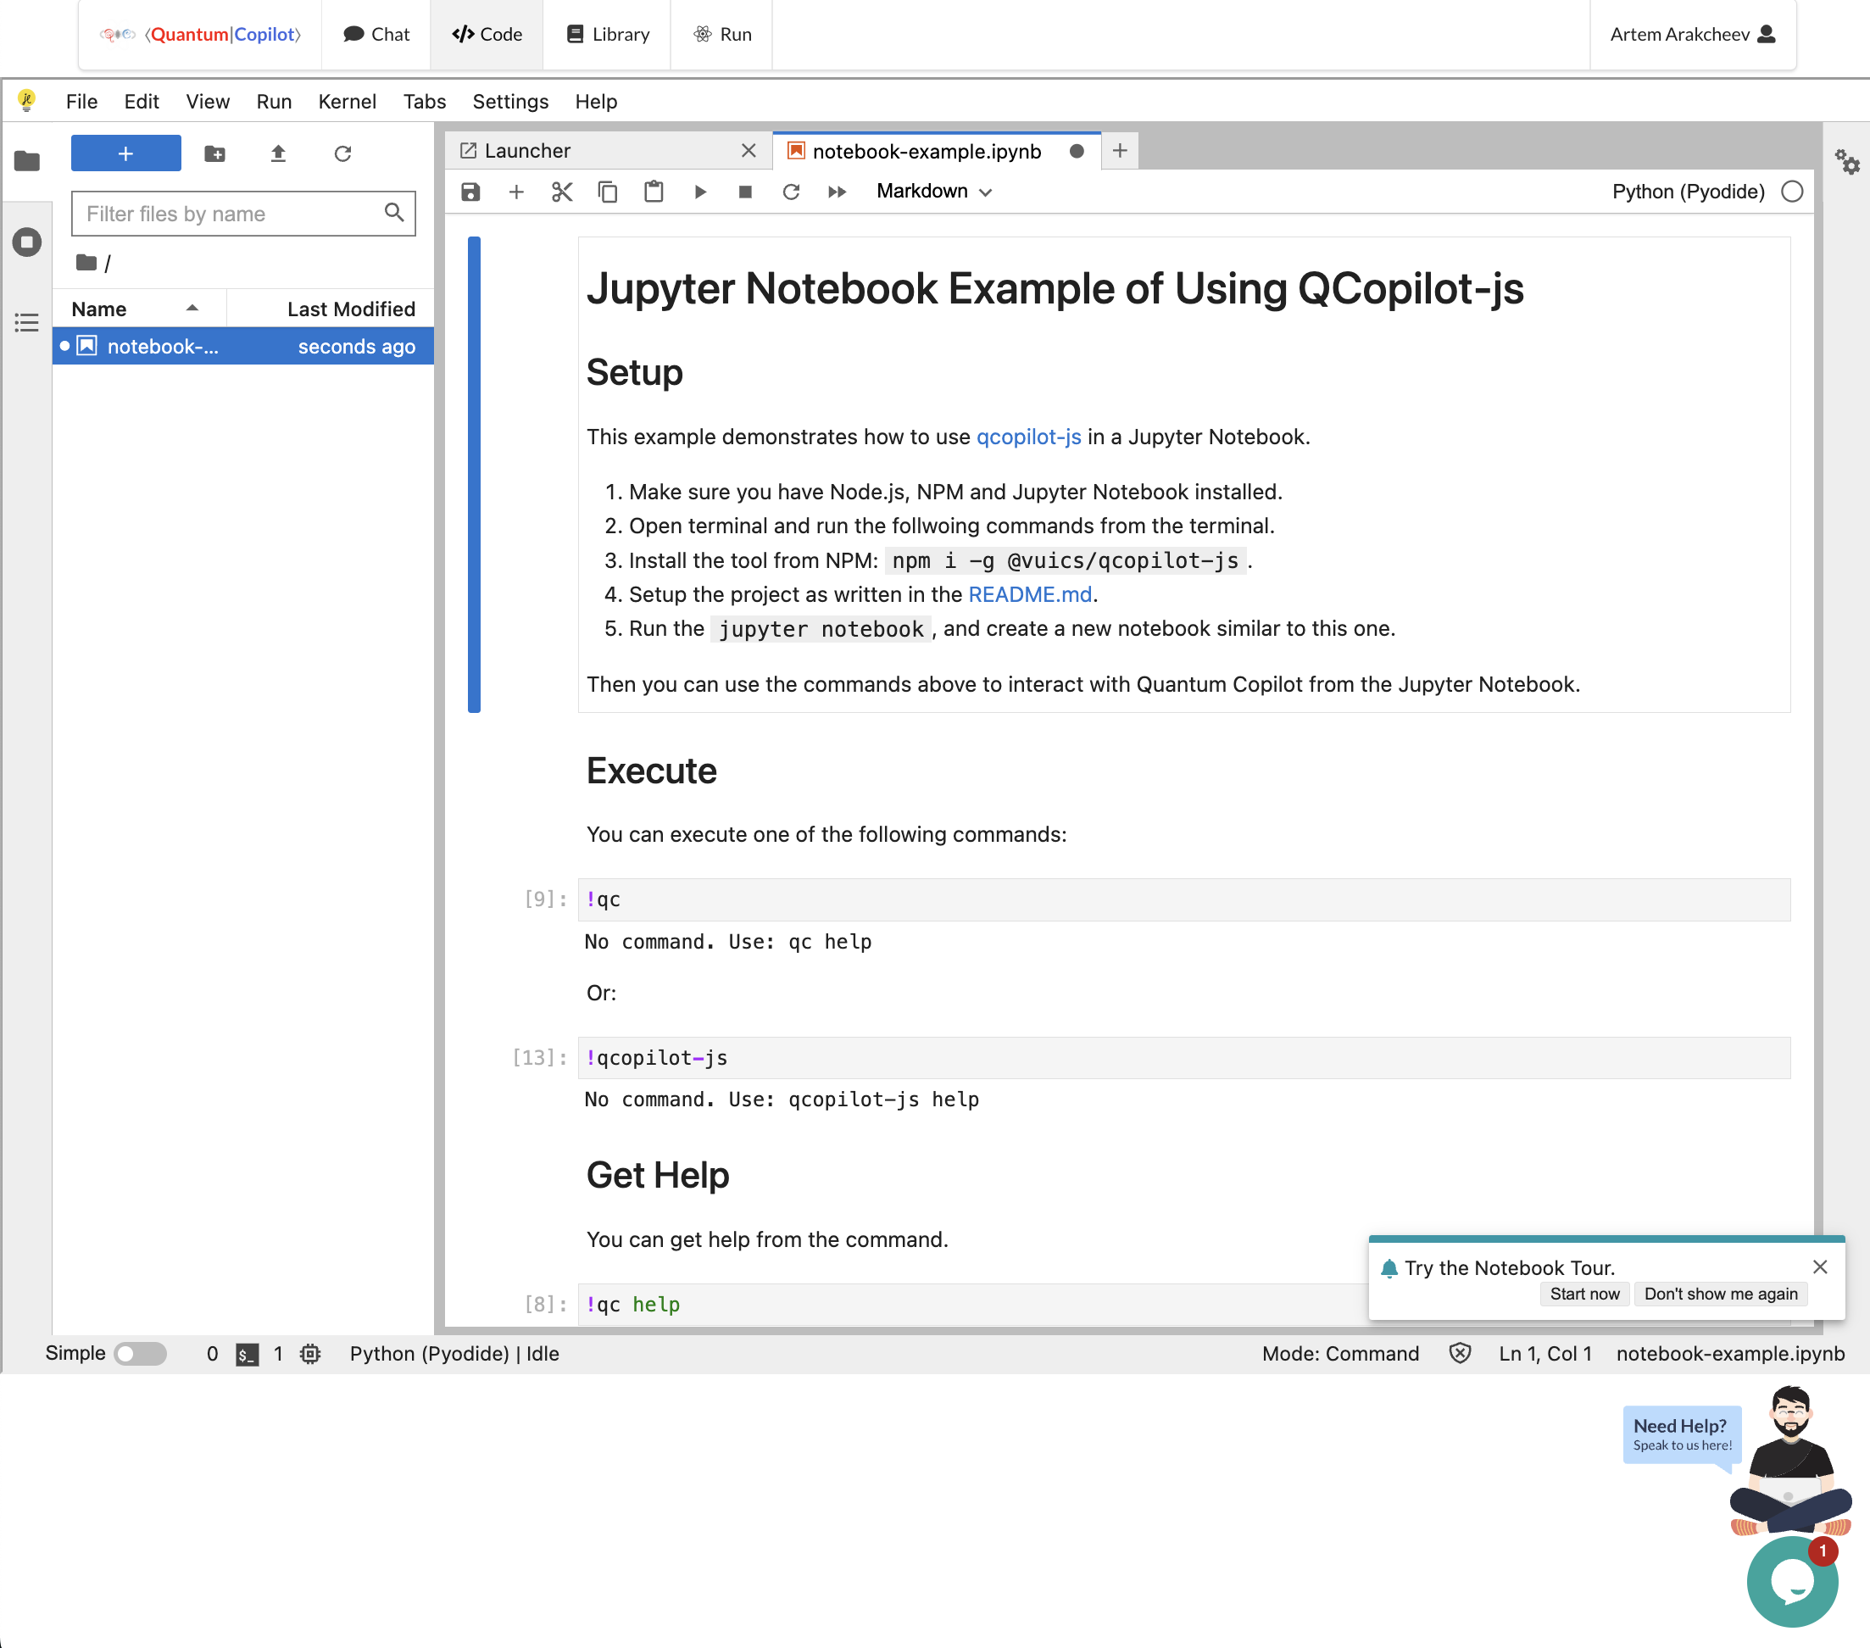
Task: Run the selected cell
Action: click(x=700, y=192)
